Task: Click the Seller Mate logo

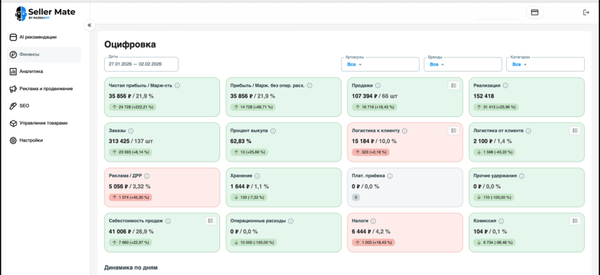Action: tap(46, 12)
